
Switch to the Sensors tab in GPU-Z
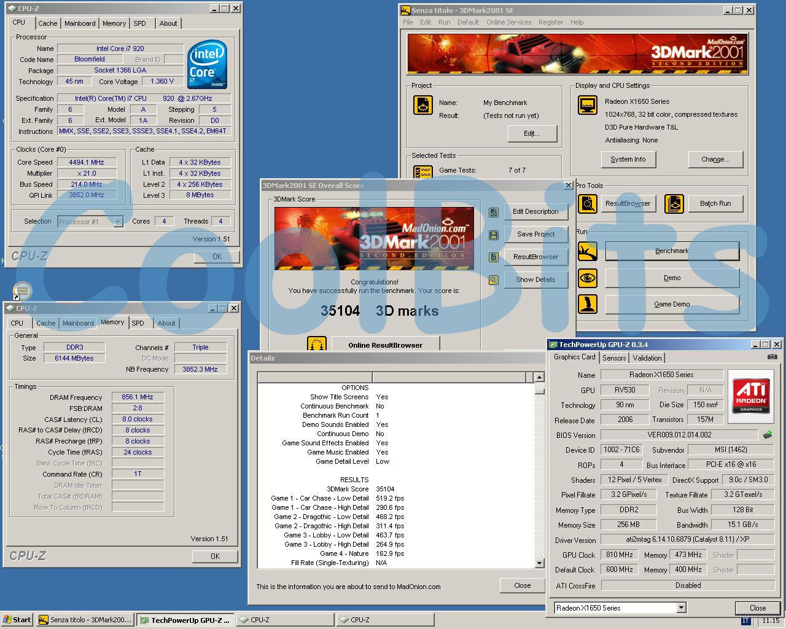coord(614,357)
